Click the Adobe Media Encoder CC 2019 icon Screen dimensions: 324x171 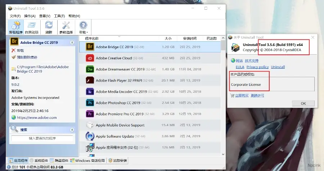pyautogui.click(x=90, y=92)
